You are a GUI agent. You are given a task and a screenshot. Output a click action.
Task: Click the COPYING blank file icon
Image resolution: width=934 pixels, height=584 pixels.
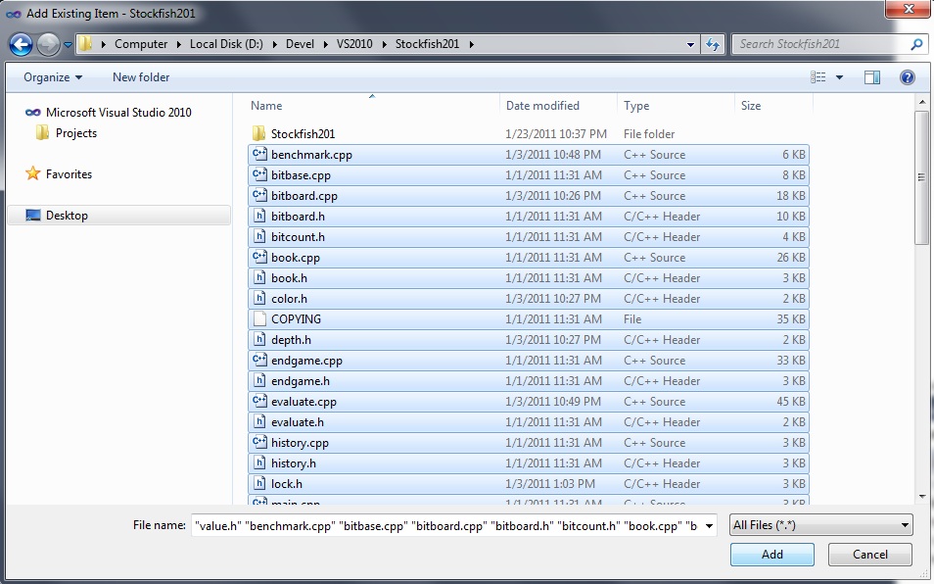pos(259,318)
